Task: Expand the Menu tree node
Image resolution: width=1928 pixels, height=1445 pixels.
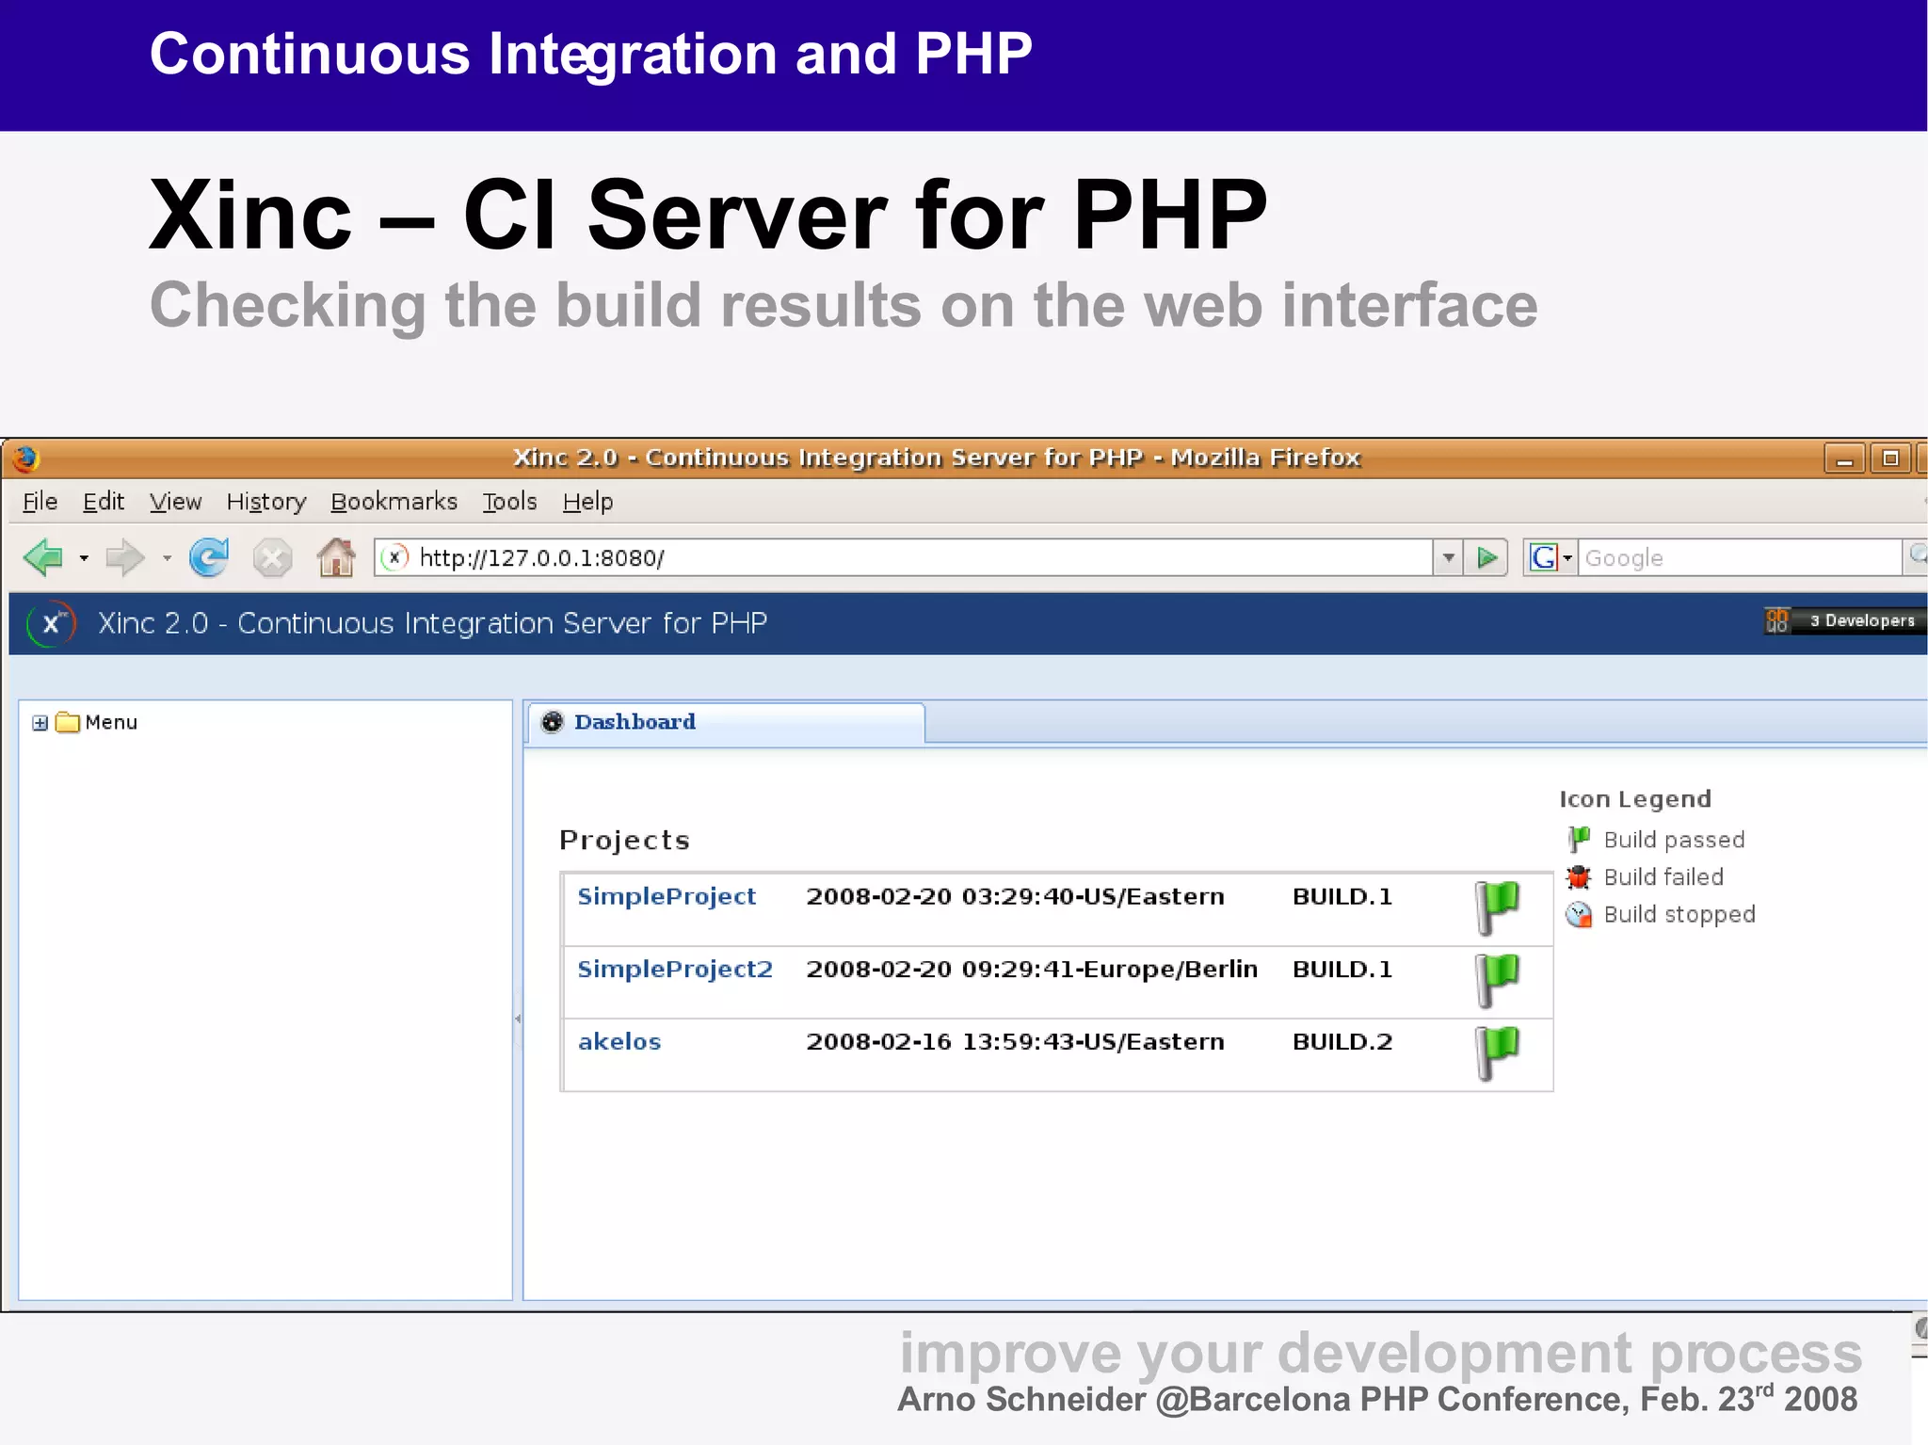Action: tap(40, 723)
